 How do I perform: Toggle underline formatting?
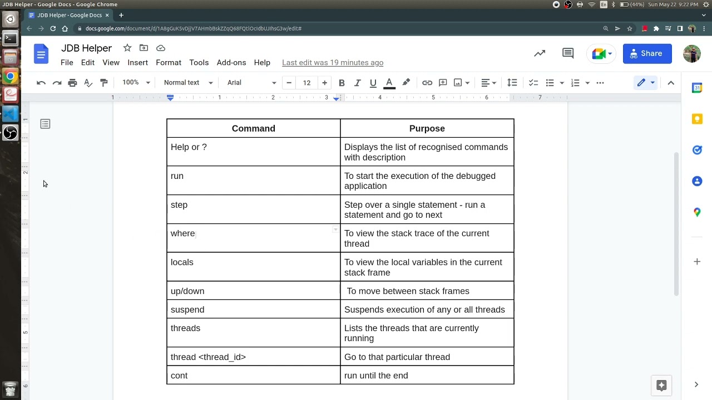[373, 83]
